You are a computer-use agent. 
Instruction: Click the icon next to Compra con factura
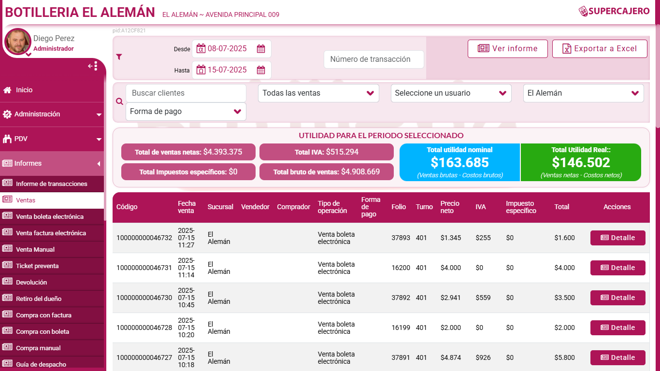point(7,314)
